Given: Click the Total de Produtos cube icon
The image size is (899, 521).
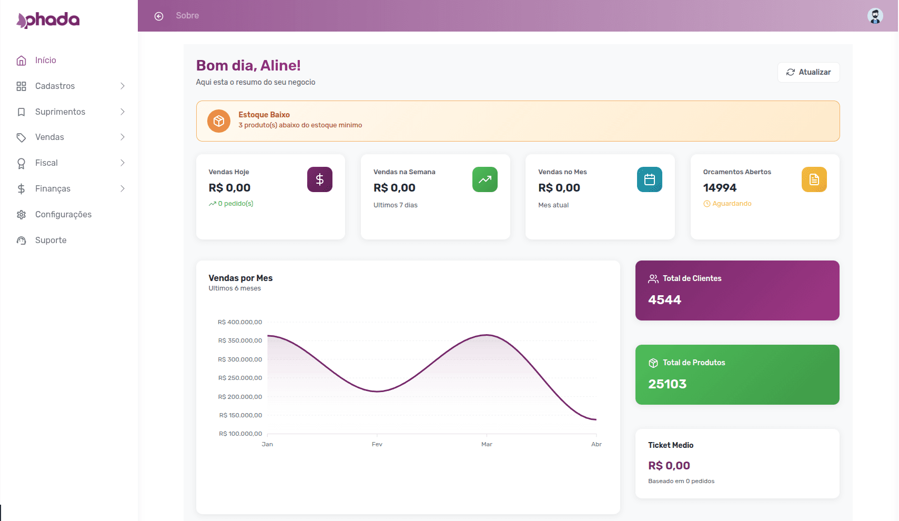Looking at the screenshot, I should 653,363.
